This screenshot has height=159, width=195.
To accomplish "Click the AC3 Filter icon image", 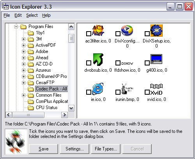I will pos(98,30).
